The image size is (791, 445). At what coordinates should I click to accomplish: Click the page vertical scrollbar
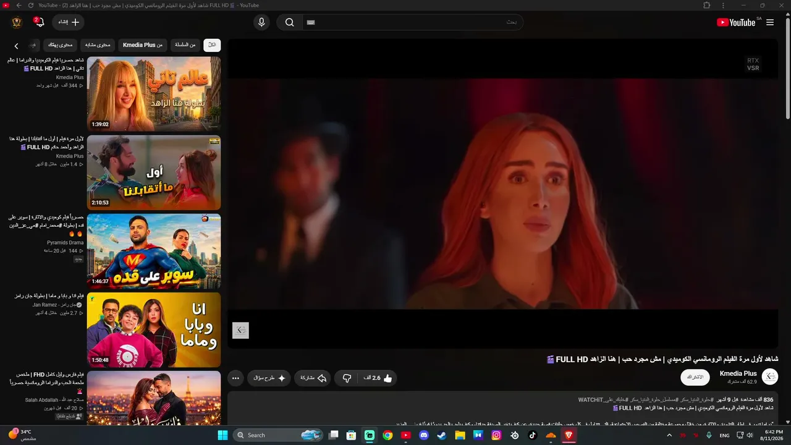pos(787,68)
